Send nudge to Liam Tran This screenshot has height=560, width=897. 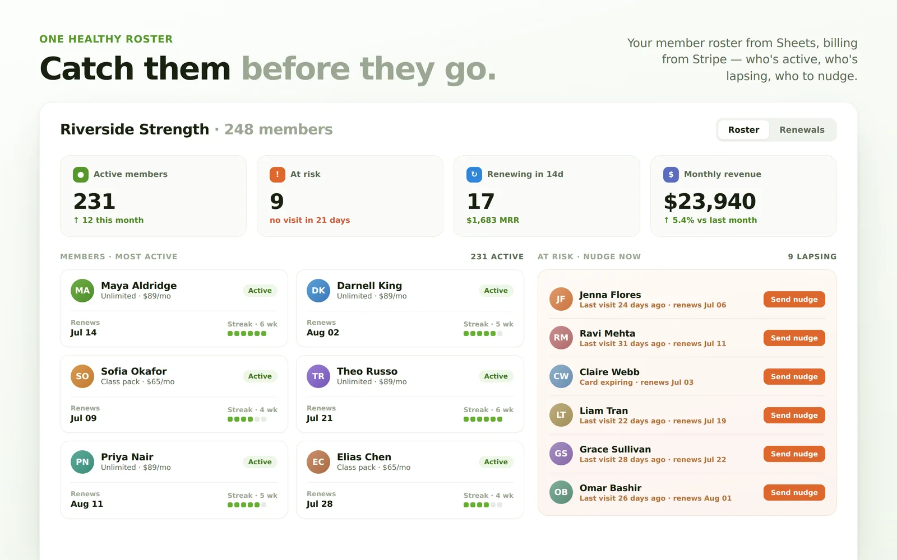coord(794,416)
